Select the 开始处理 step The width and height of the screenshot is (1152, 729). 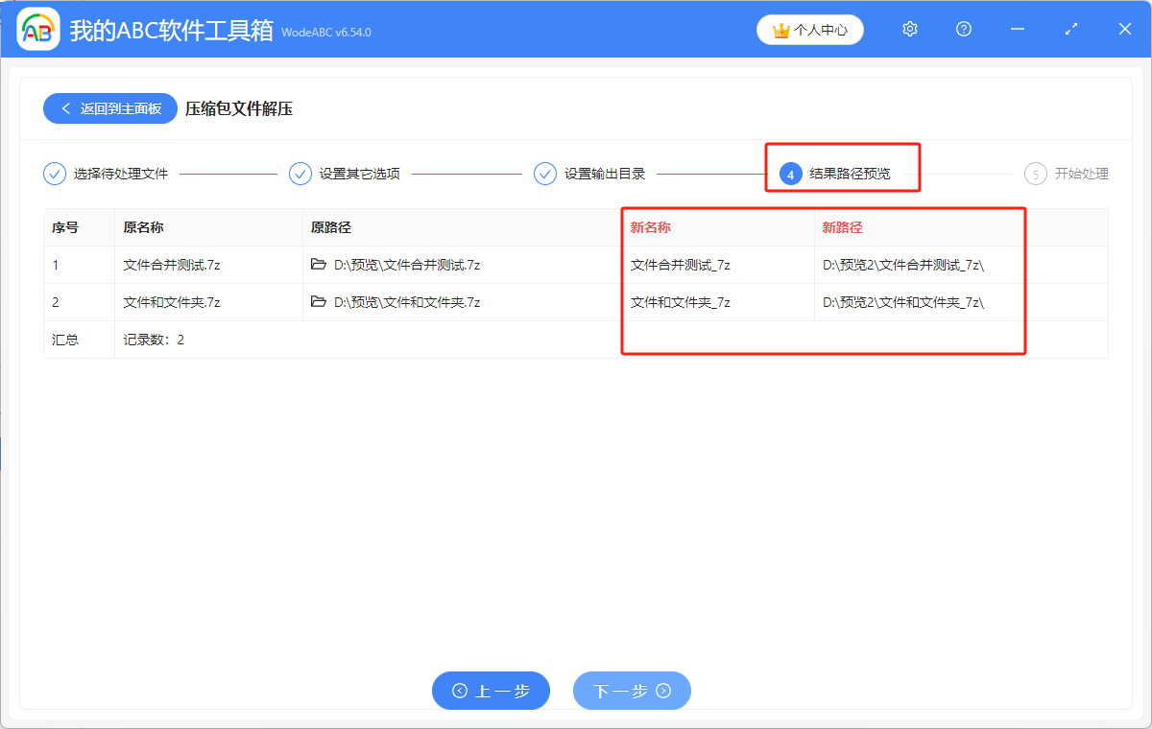1071,174
